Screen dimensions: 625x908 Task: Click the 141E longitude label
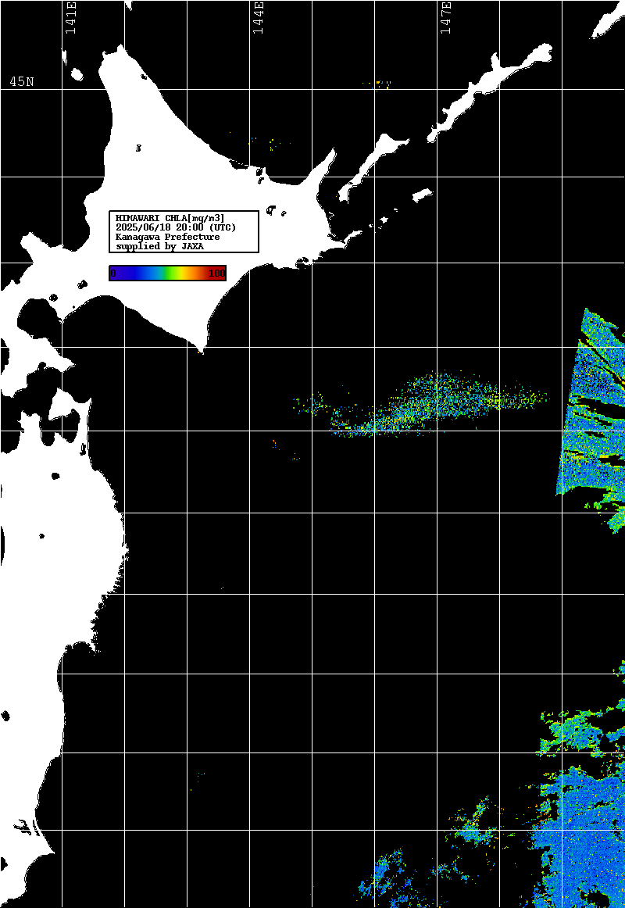pyautogui.click(x=70, y=18)
